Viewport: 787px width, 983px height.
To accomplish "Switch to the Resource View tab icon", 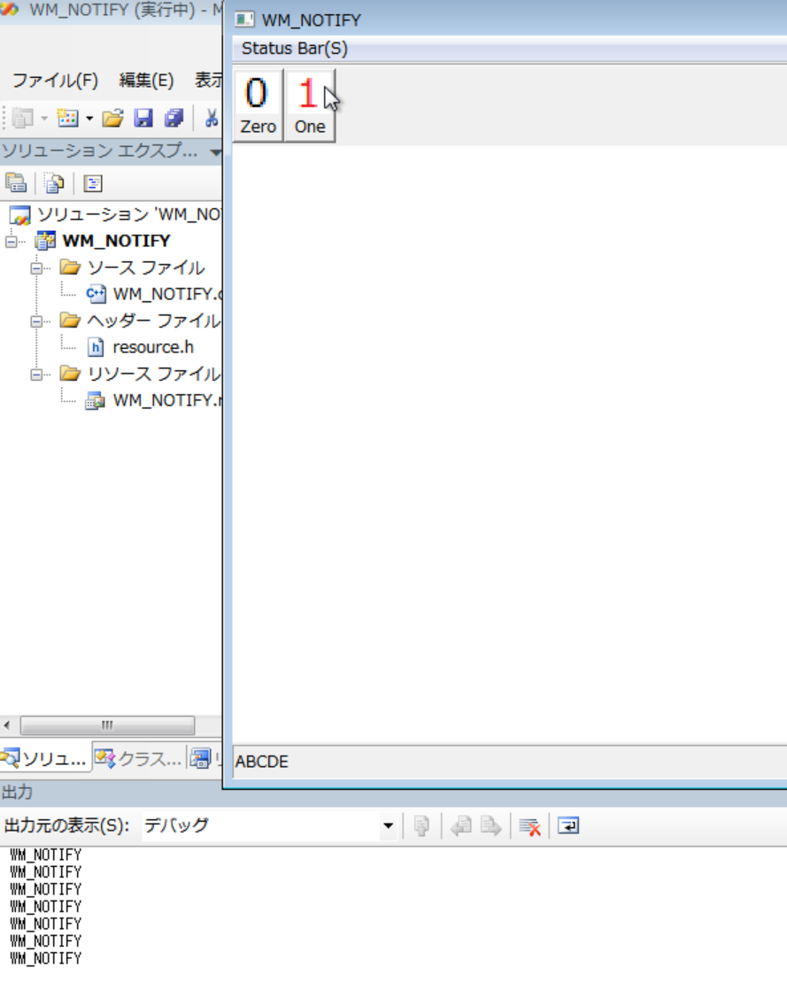I will click(200, 759).
